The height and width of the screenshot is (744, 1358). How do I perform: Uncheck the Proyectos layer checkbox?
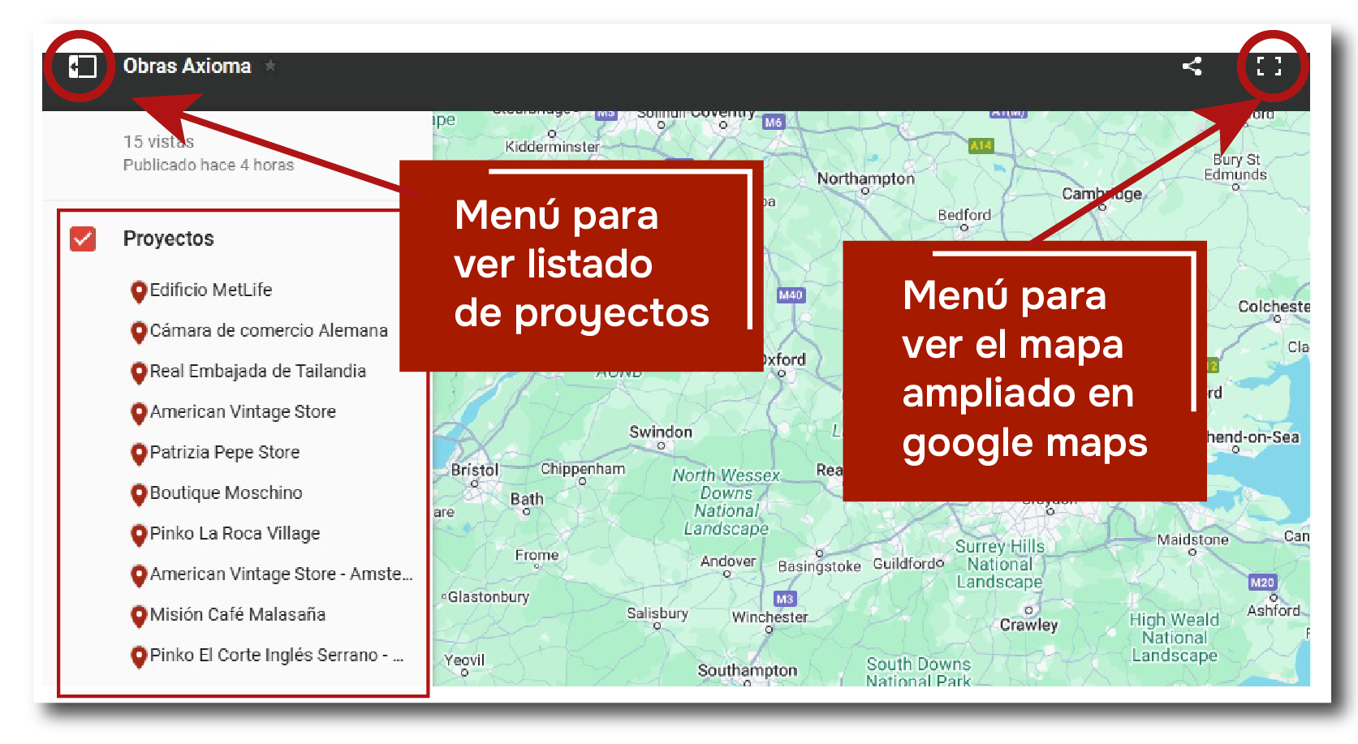pos(83,239)
